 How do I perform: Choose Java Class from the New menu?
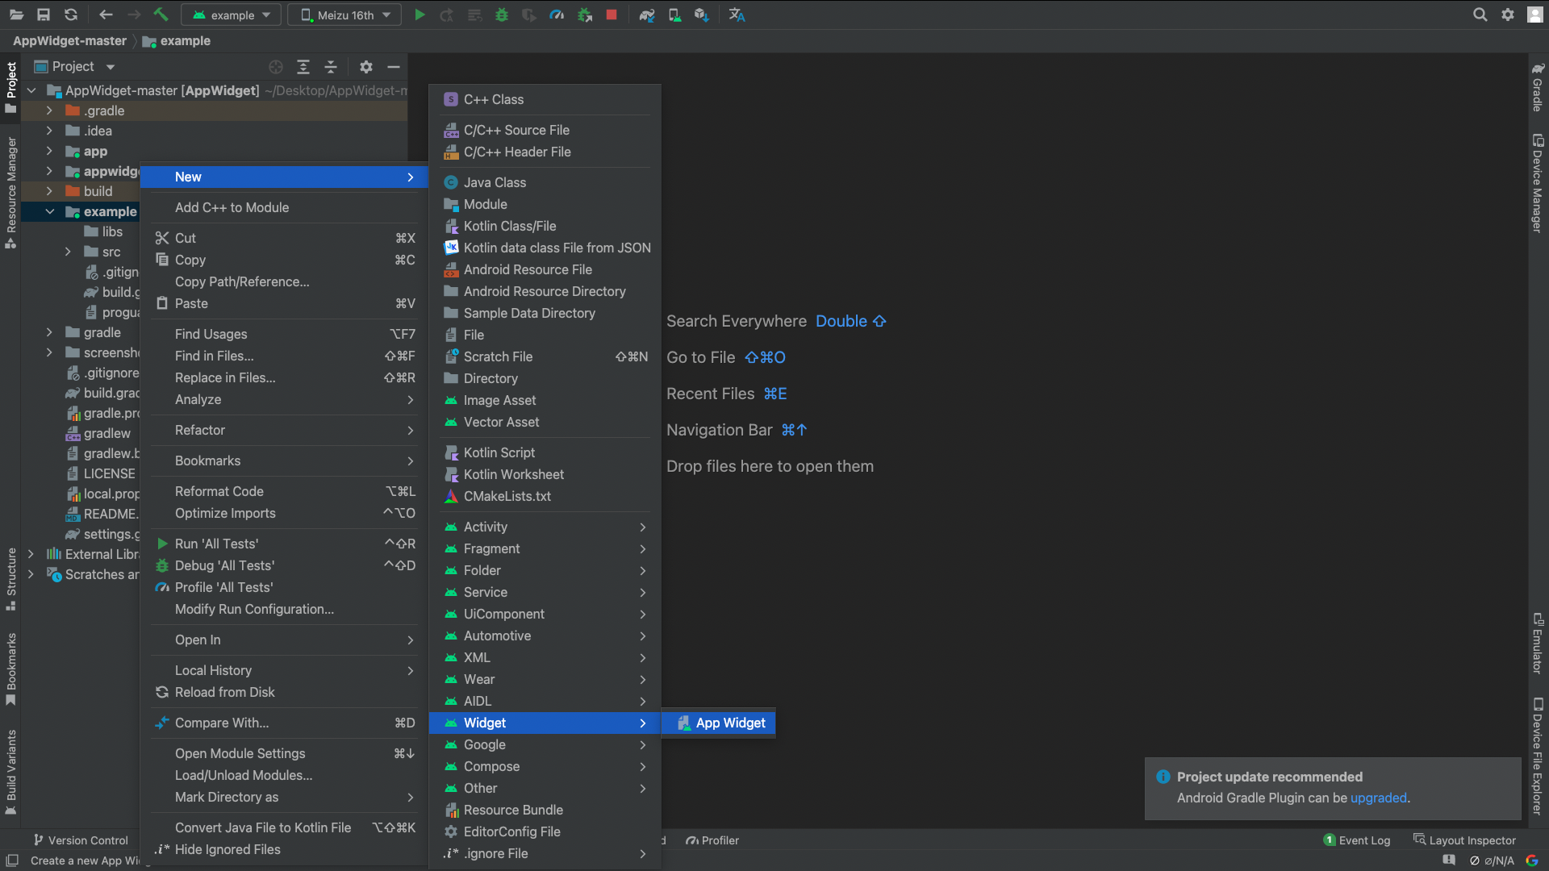545,182
